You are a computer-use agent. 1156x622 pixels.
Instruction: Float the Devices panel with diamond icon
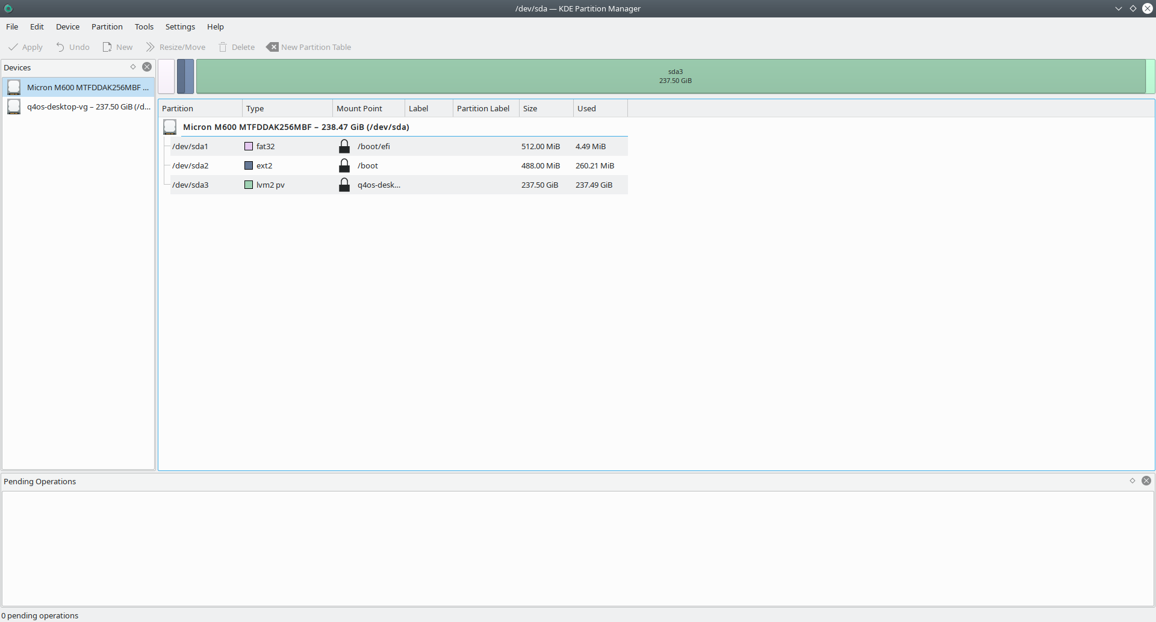(133, 67)
